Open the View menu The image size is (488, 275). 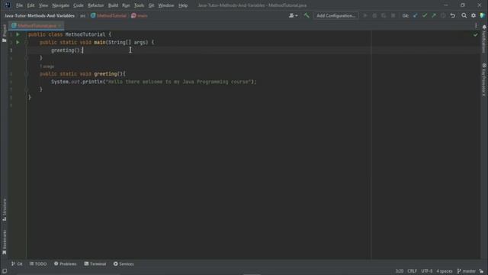tap(43, 5)
